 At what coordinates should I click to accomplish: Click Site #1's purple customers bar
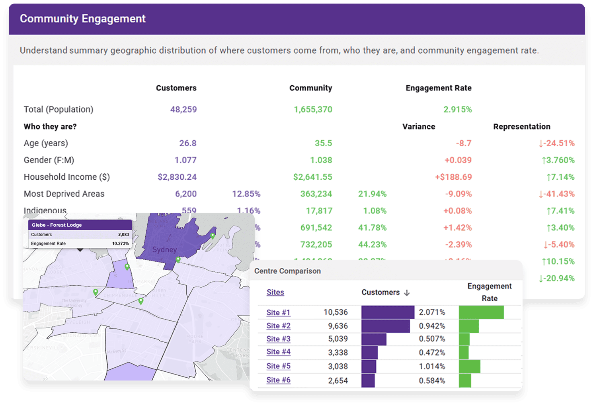[388, 312]
